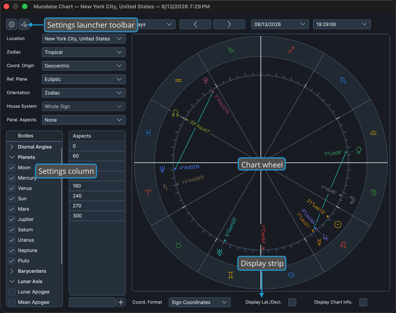Enable the Mean Apogee checkbox
The width and height of the screenshot is (396, 313).
(12, 302)
